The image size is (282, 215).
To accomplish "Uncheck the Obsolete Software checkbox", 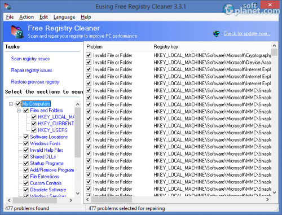I will [26, 190].
